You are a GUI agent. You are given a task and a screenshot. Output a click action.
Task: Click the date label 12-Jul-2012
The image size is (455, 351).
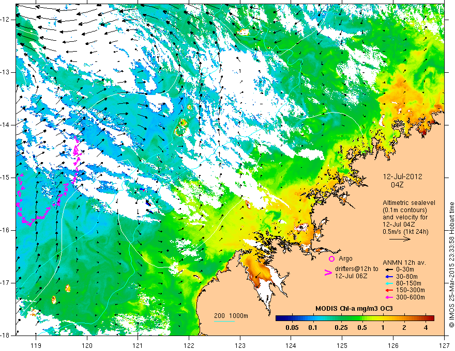pos(402,177)
